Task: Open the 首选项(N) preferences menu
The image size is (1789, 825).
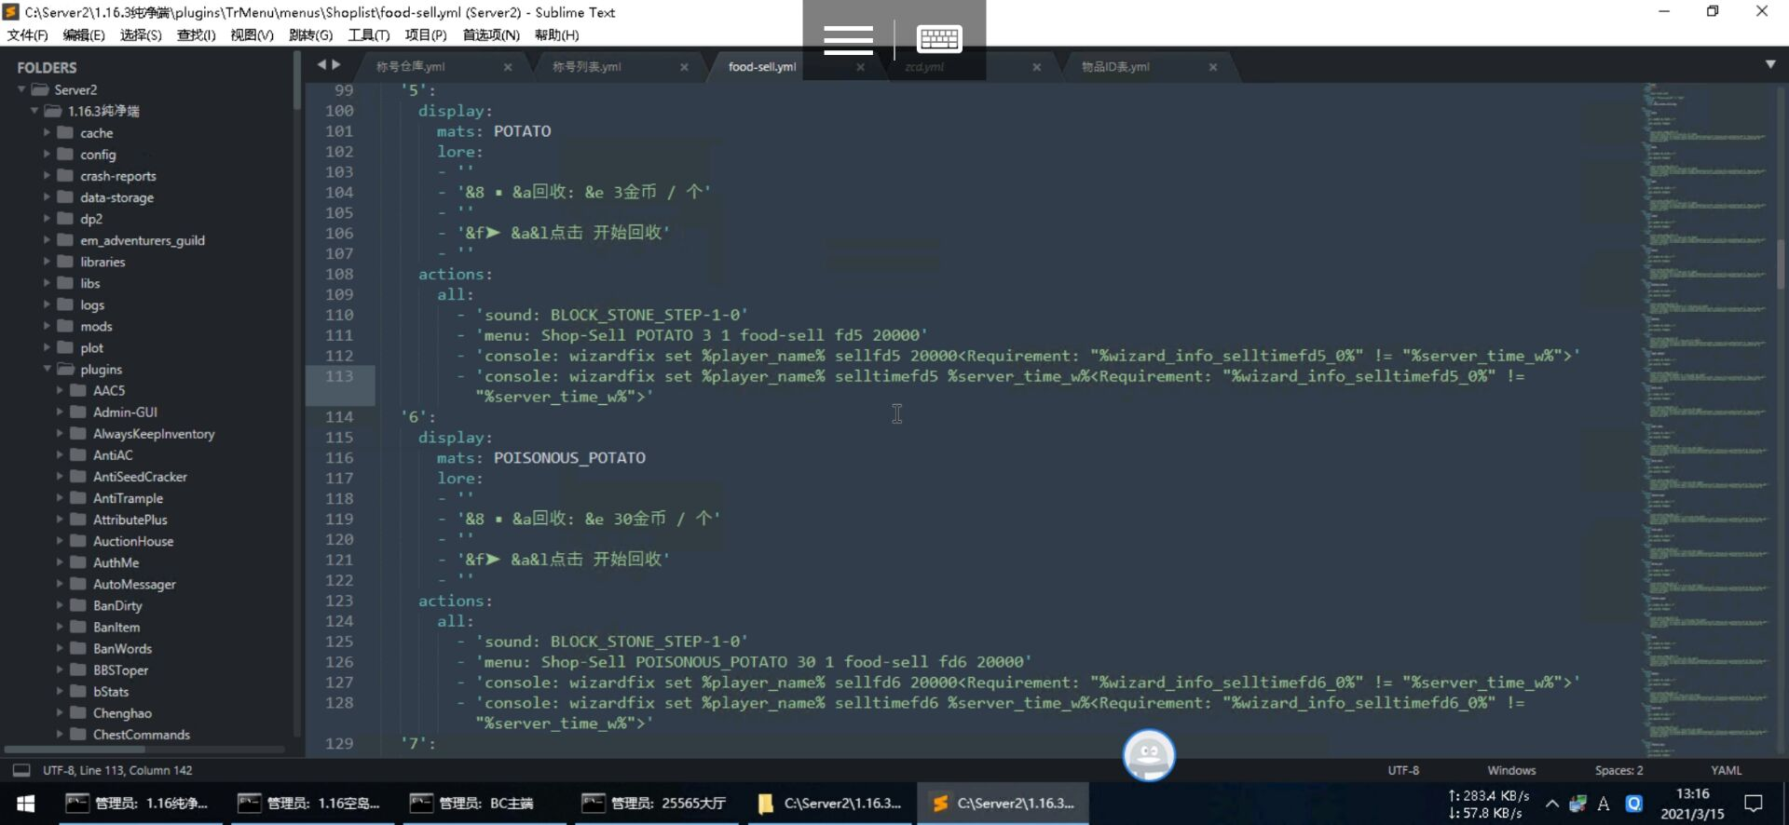Action: coord(491,35)
